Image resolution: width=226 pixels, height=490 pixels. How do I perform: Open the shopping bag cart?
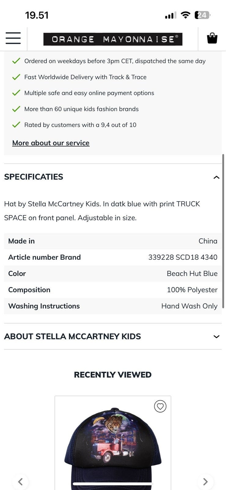[212, 39]
